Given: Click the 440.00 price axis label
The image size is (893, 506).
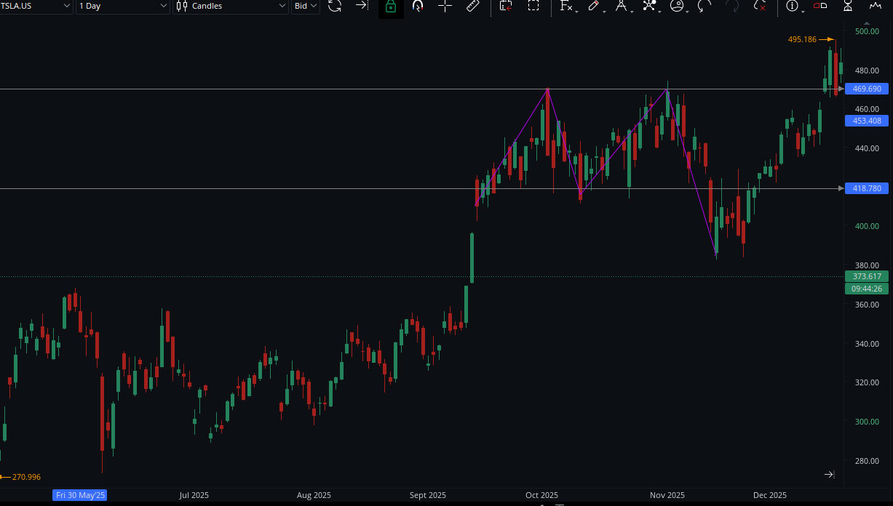Looking at the screenshot, I should coord(867,148).
